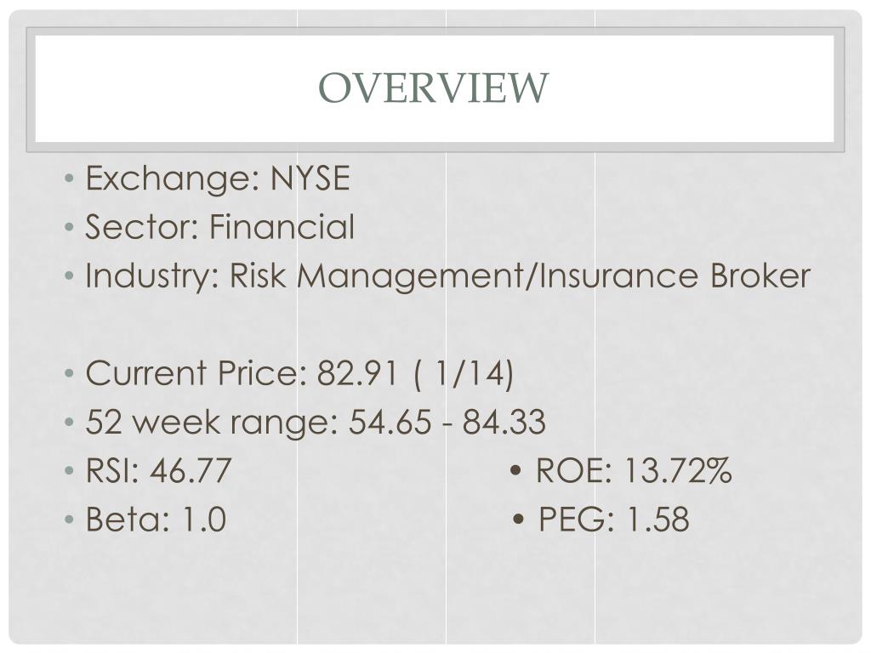The width and height of the screenshot is (871, 653).
Task: Select the word NYSE
Action: (310, 179)
